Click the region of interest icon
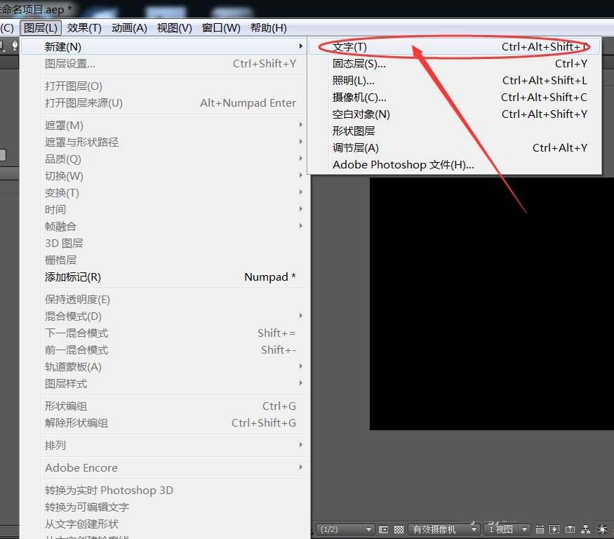614x539 pixels. point(383,529)
